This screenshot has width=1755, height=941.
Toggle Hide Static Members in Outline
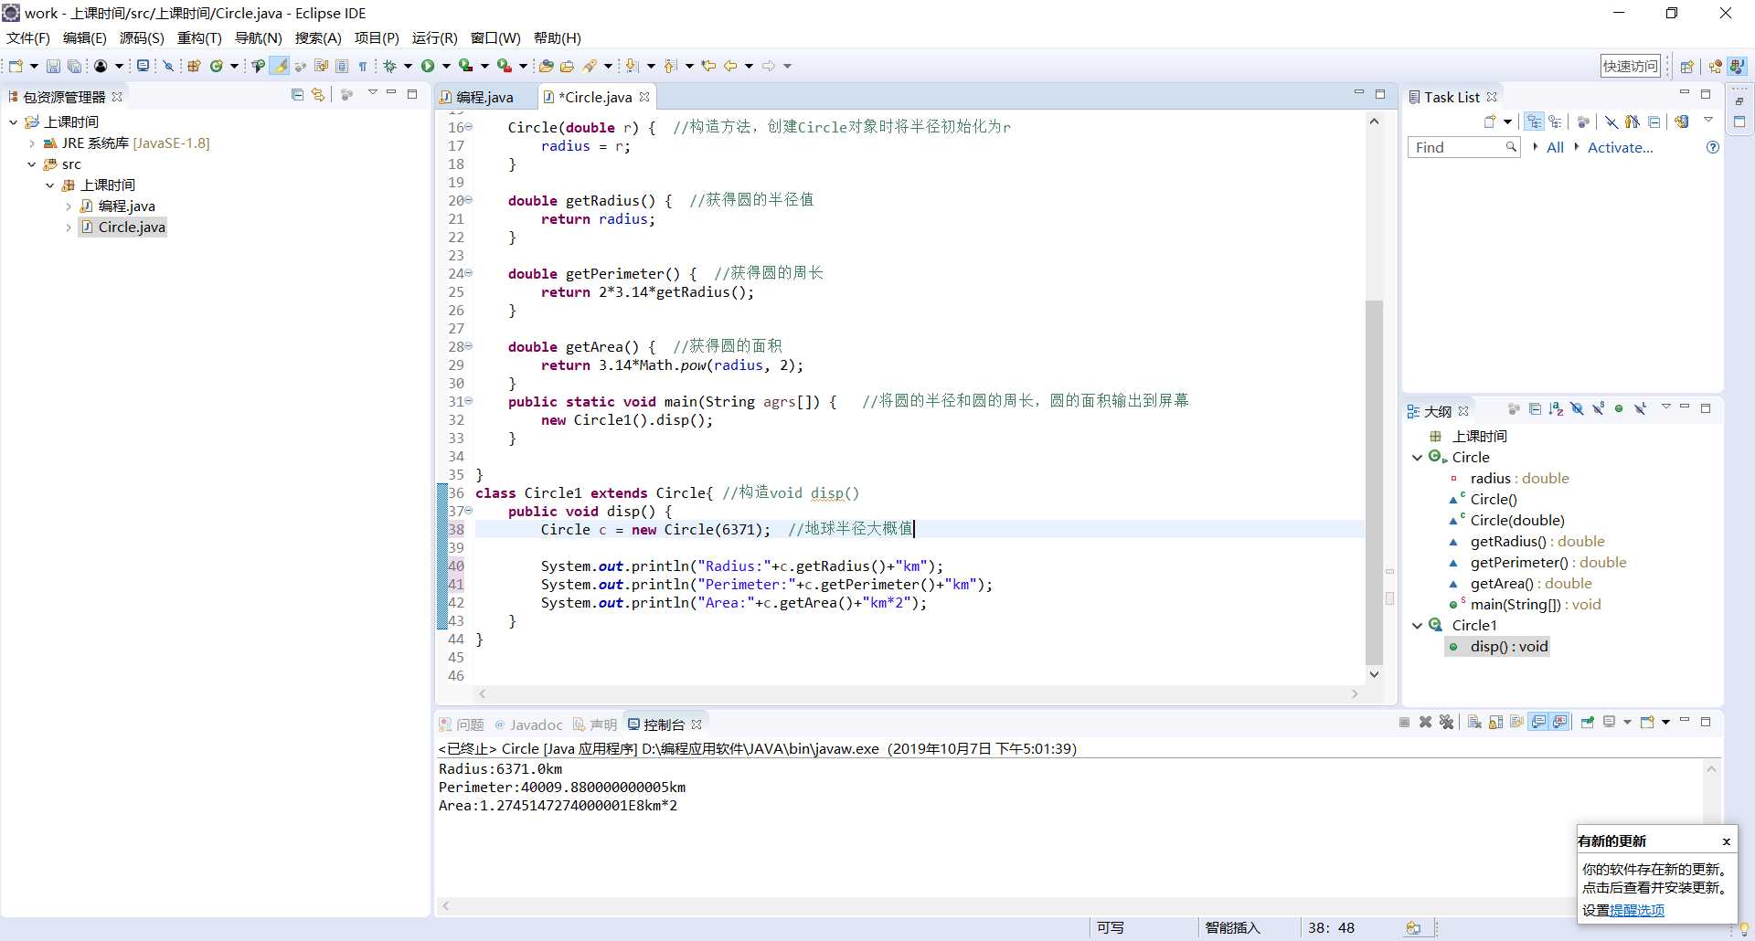coord(1598,409)
